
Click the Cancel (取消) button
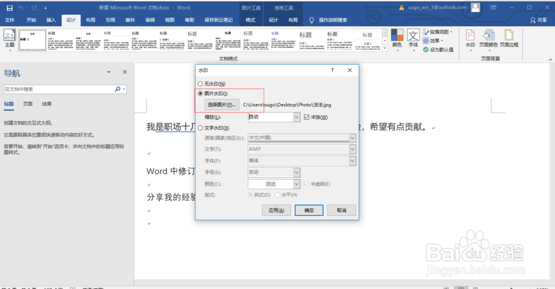tap(341, 210)
